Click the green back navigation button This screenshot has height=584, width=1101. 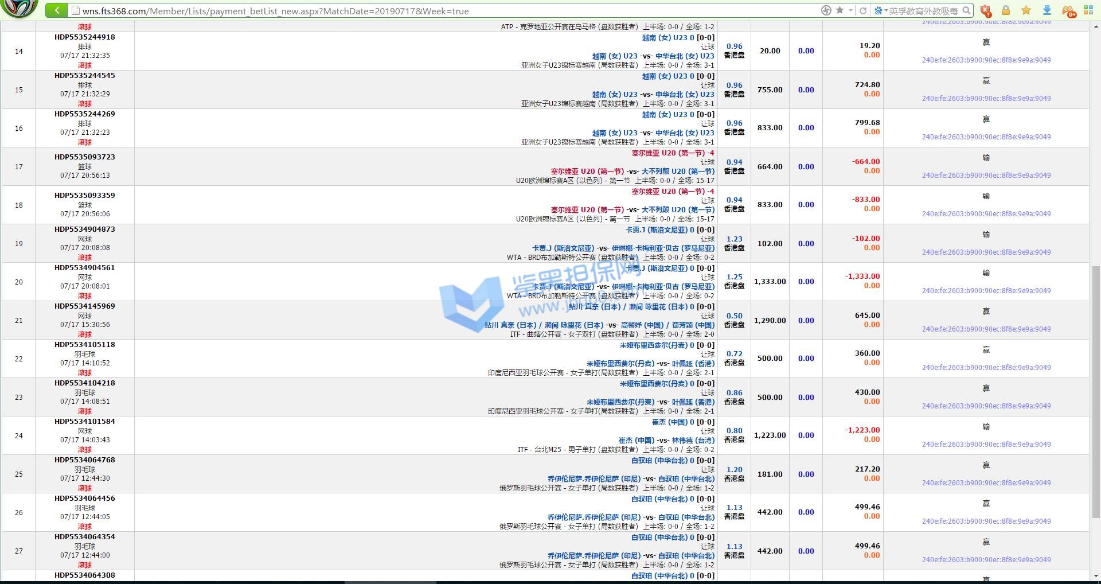56,10
